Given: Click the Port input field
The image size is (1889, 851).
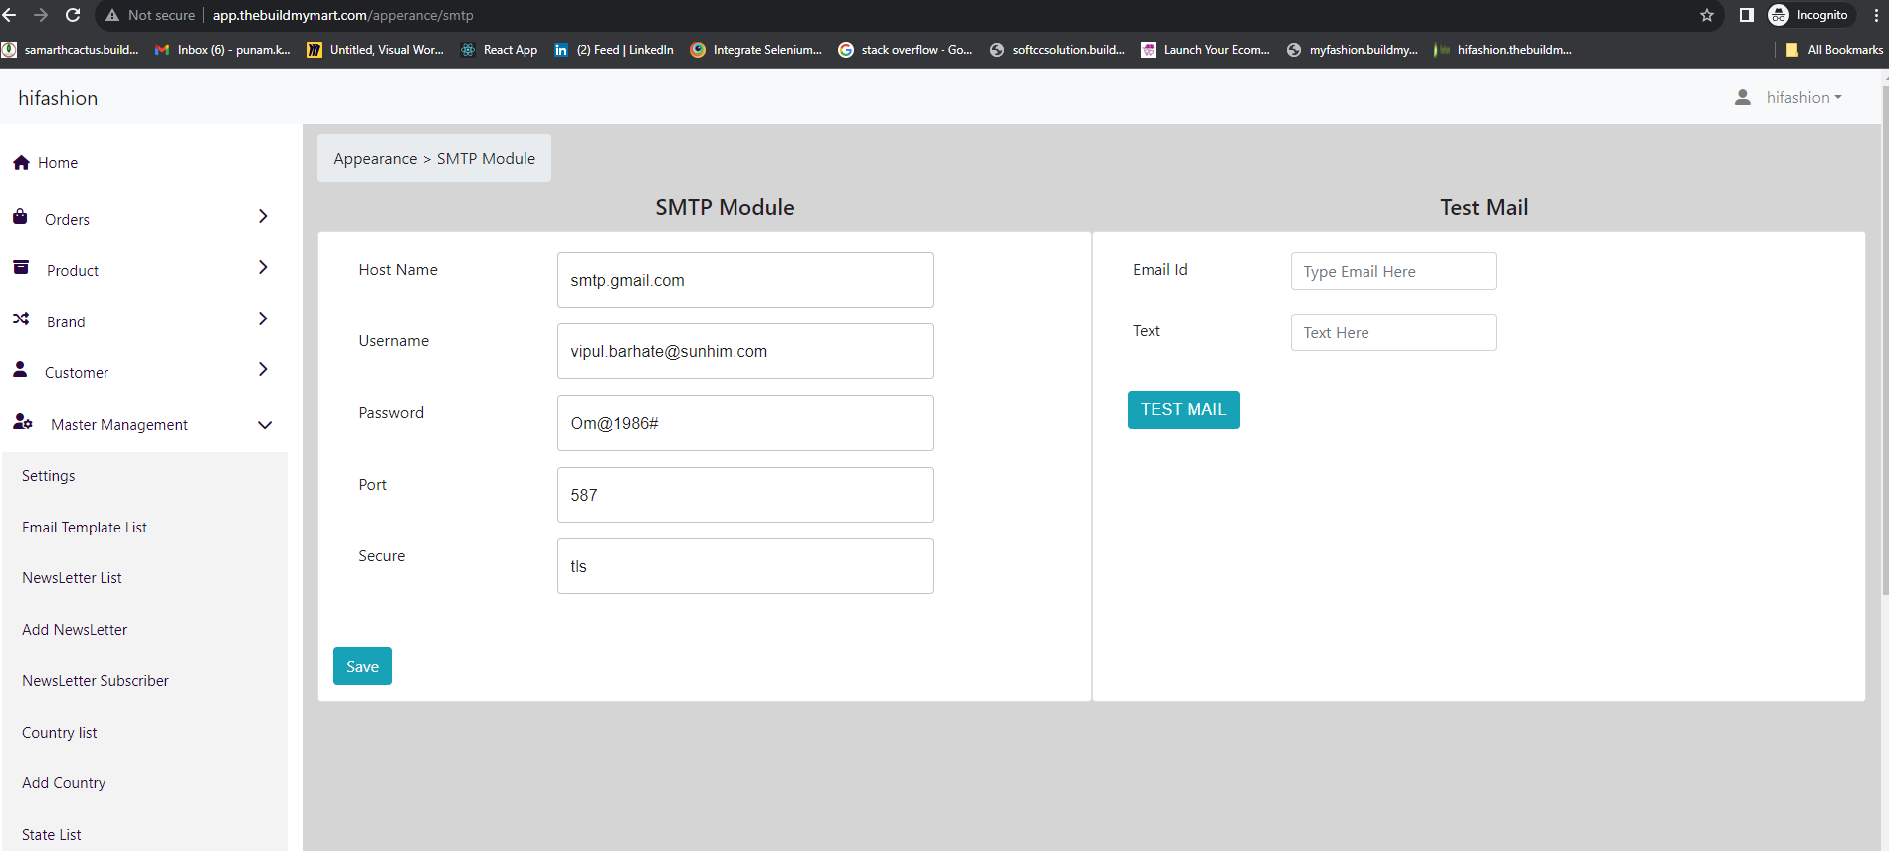Looking at the screenshot, I should point(745,495).
